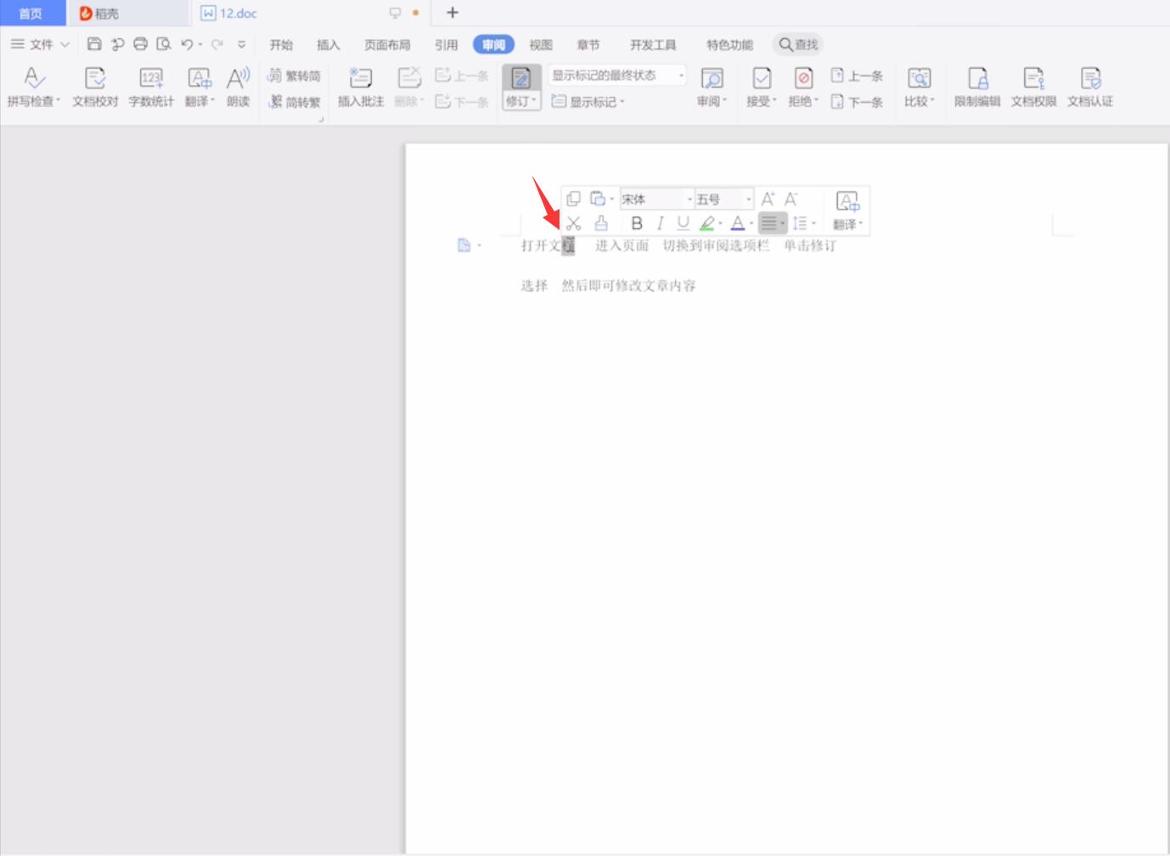Go to next revision 下一条 near 拒绝
This screenshot has width=1170, height=856.
pos(857,102)
